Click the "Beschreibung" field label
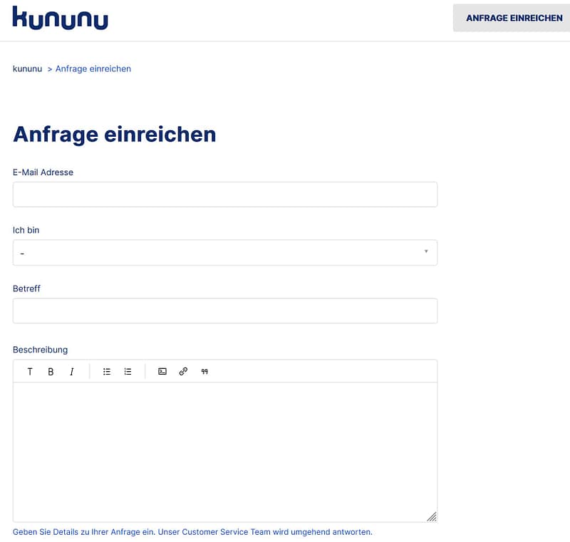 click(40, 350)
